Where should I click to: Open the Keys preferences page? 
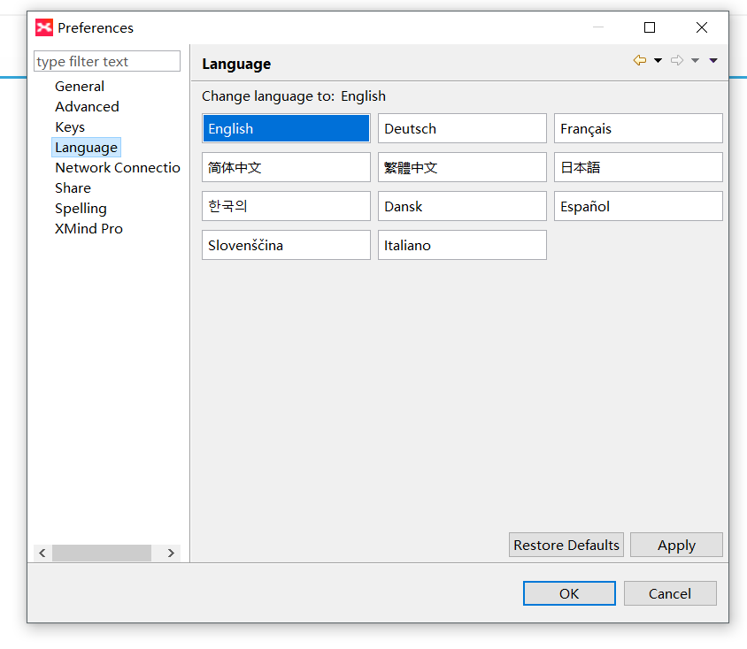[70, 127]
